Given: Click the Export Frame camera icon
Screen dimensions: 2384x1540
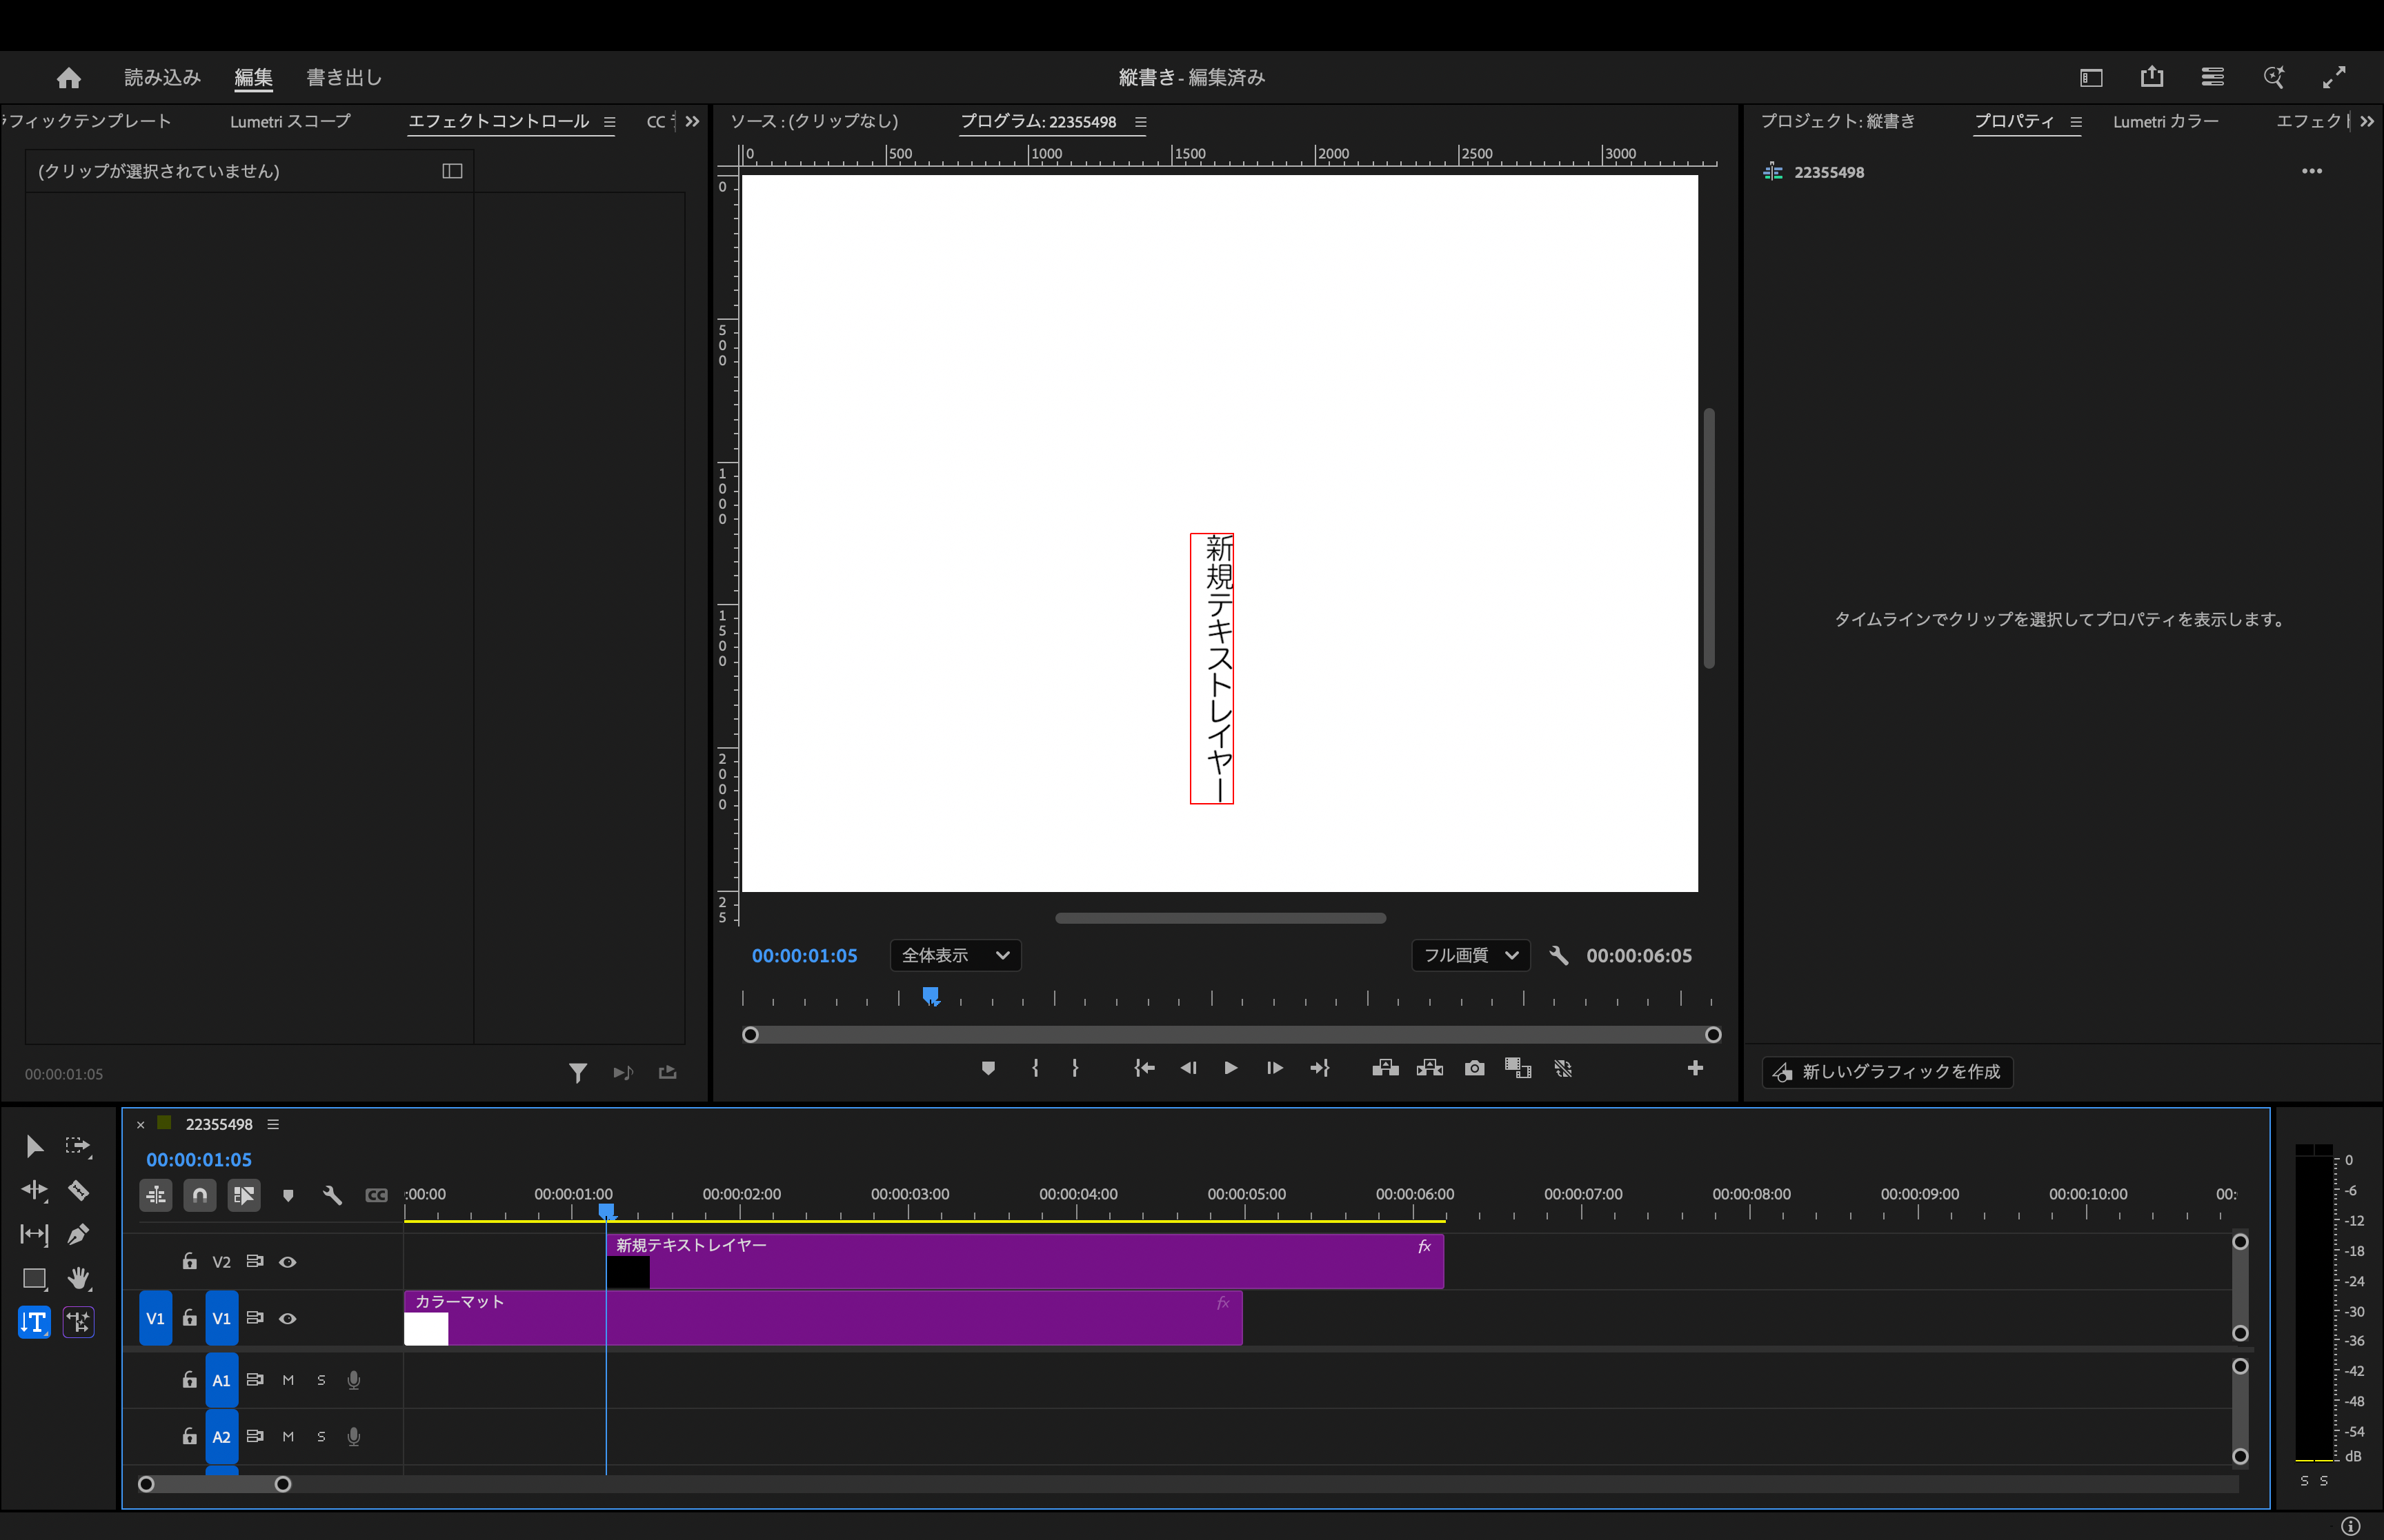Looking at the screenshot, I should [x=1473, y=1068].
